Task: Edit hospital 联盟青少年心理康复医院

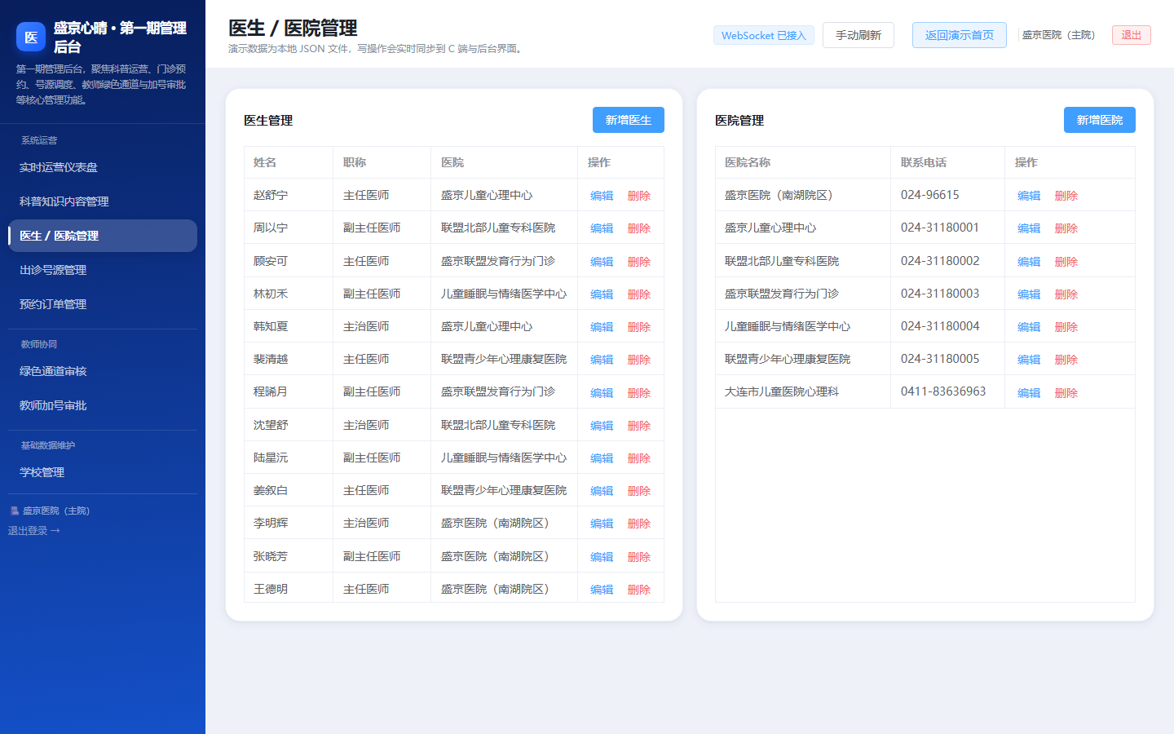Action: coord(1029,360)
